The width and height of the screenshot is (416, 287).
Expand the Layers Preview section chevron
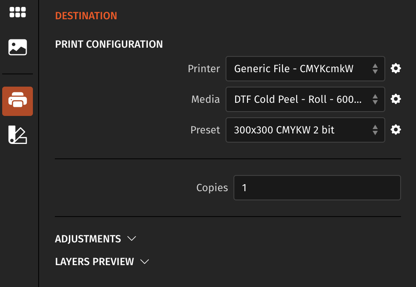point(145,262)
